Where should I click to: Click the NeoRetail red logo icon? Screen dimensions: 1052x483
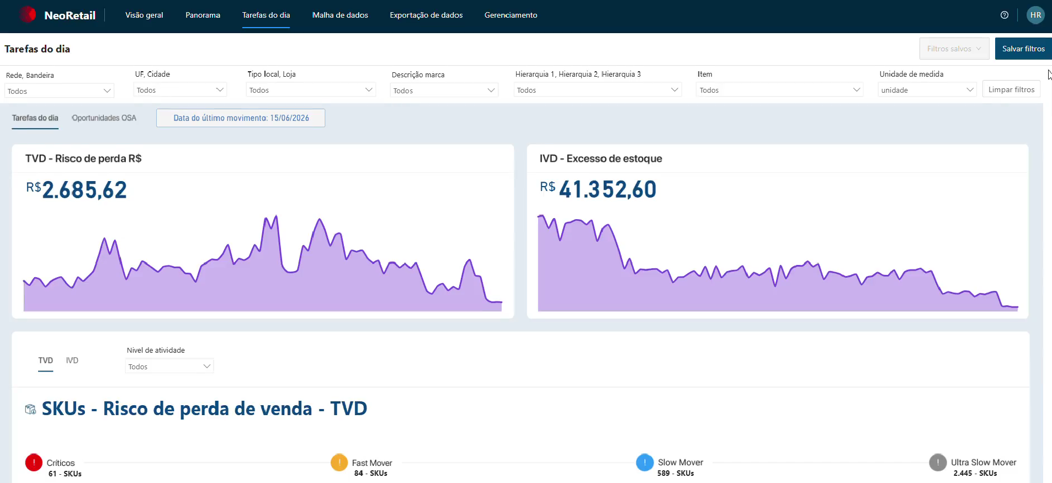pos(28,14)
